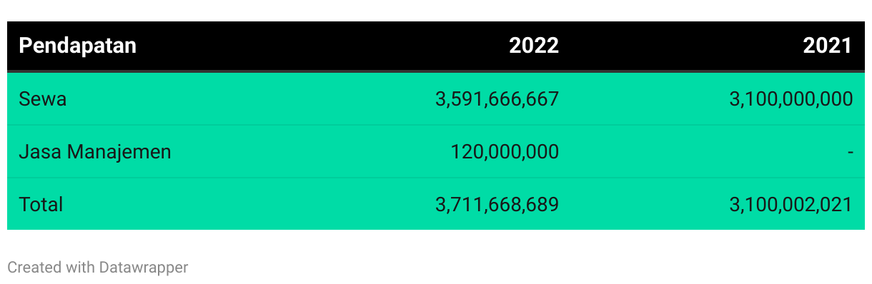This screenshot has height=284, width=872.
Task: Click the word Datawrapper in footer
Action: click(144, 268)
